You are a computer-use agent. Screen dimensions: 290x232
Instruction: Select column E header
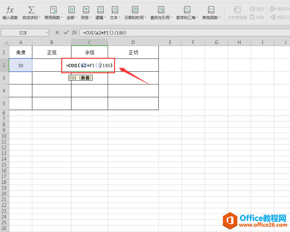170,42
